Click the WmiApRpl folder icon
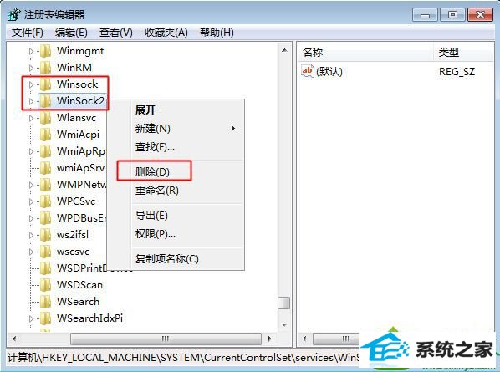 pos(45,151)
